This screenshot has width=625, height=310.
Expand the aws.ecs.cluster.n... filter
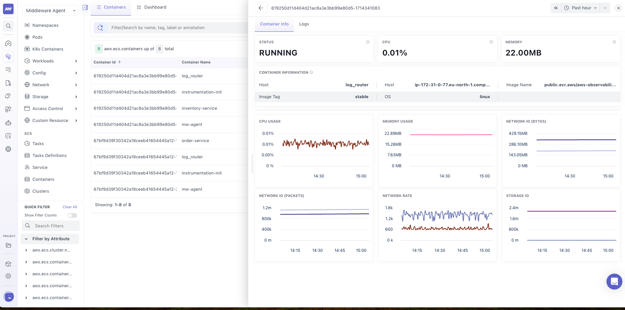point(50,250)
